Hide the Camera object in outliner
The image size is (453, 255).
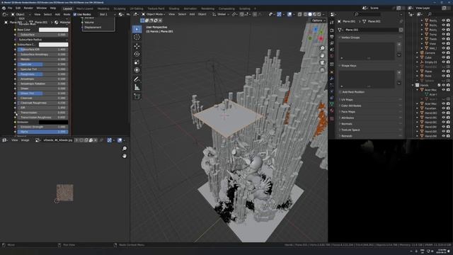tap(444, 53)
